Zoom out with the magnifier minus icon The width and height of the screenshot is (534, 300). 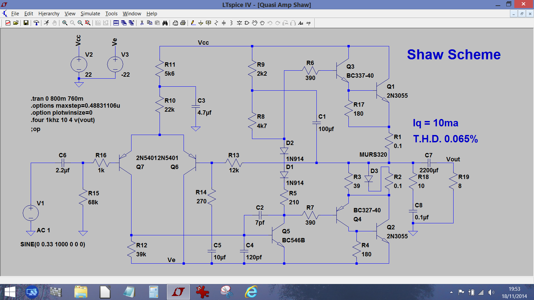click(x=80, y=23)
